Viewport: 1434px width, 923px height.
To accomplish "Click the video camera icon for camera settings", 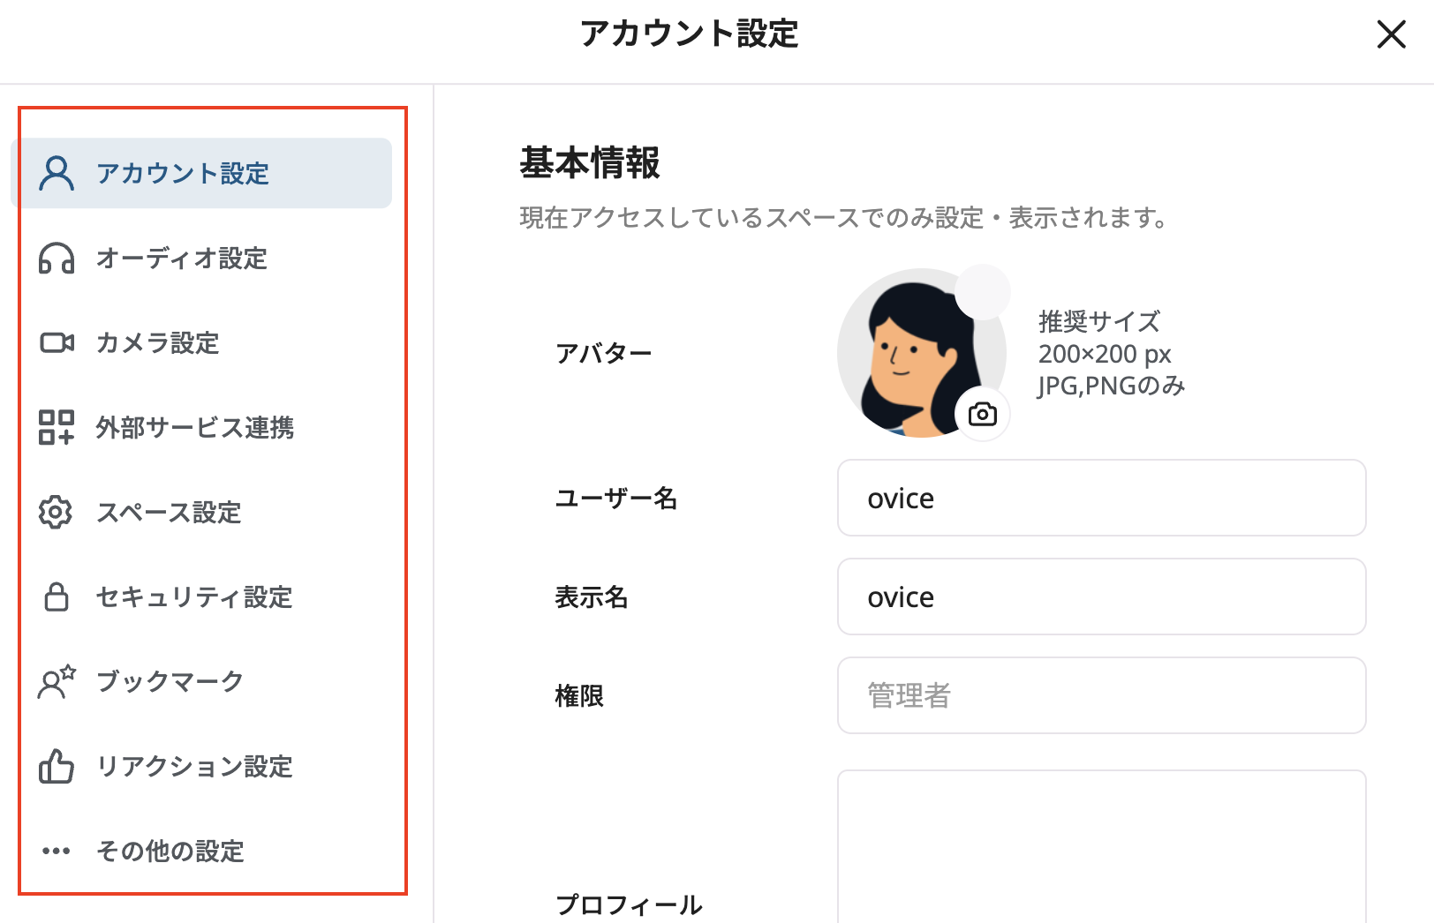I will (x=56, y=343).
